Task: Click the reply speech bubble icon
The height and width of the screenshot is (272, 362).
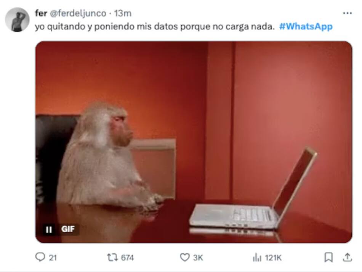Action: (x=40, y=257)
